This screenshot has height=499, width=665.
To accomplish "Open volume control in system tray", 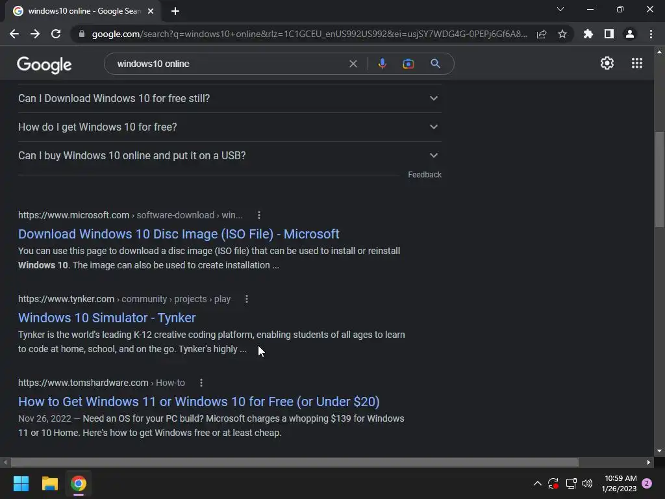I will [587, 483].
